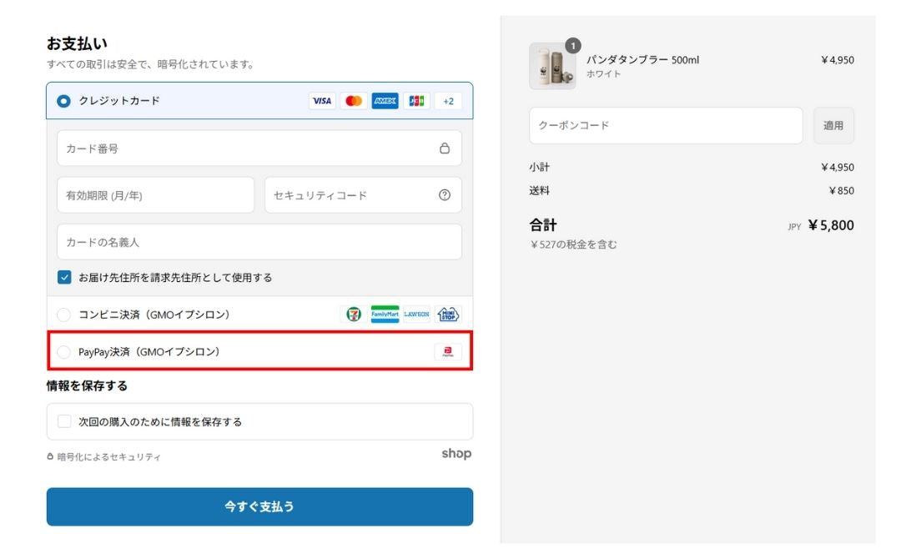901x559 pixels.
Task: Click the 適用 coupon apply button
Action: tap(833, 125)
